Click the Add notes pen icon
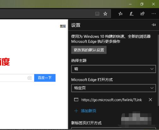 pyautogui.click(x=132, y=14)
